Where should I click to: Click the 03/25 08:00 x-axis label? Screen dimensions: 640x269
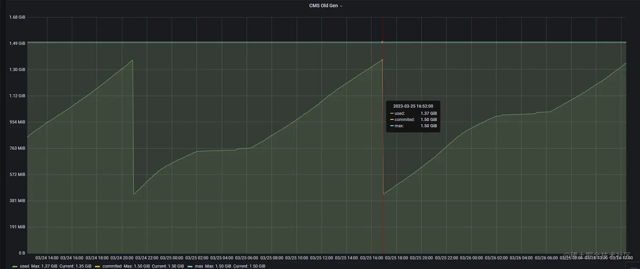[x=272, y=258]
